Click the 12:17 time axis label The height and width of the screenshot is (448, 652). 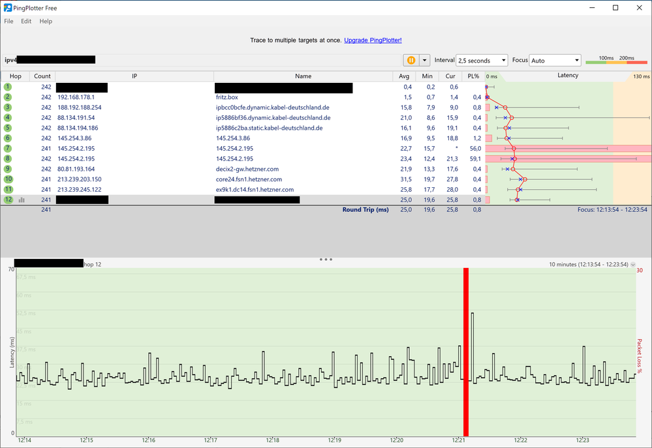[x=210, y=440]
